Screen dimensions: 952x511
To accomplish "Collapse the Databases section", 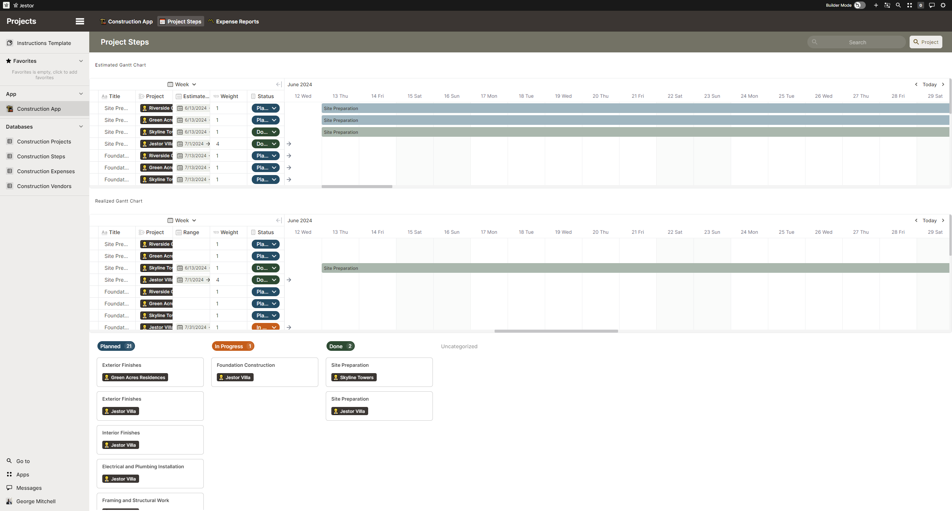I will click(x=81, y=127).
